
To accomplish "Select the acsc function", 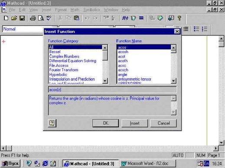I will pyautogui.click(x=144, y=66).
